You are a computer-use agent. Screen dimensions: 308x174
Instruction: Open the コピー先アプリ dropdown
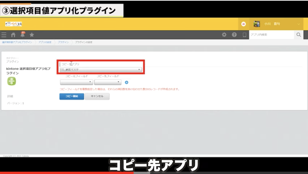coord(101,70)
